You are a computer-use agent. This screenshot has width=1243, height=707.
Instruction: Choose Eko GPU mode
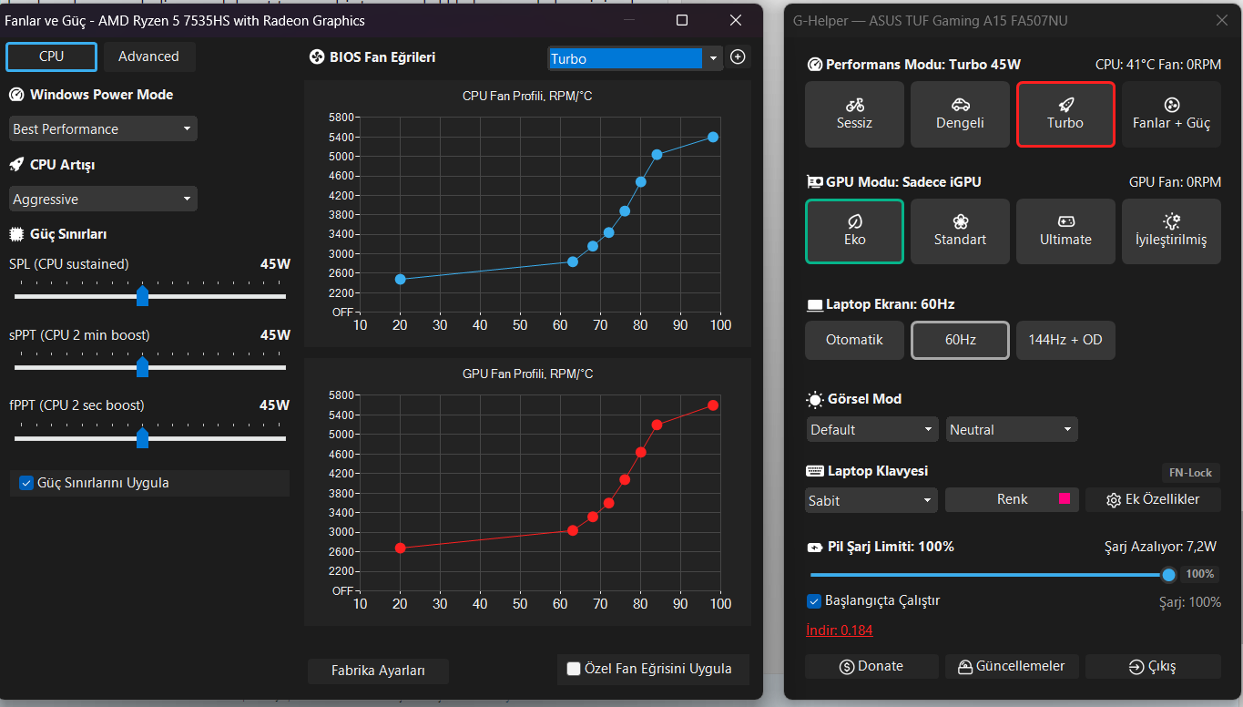coord(854,231)
